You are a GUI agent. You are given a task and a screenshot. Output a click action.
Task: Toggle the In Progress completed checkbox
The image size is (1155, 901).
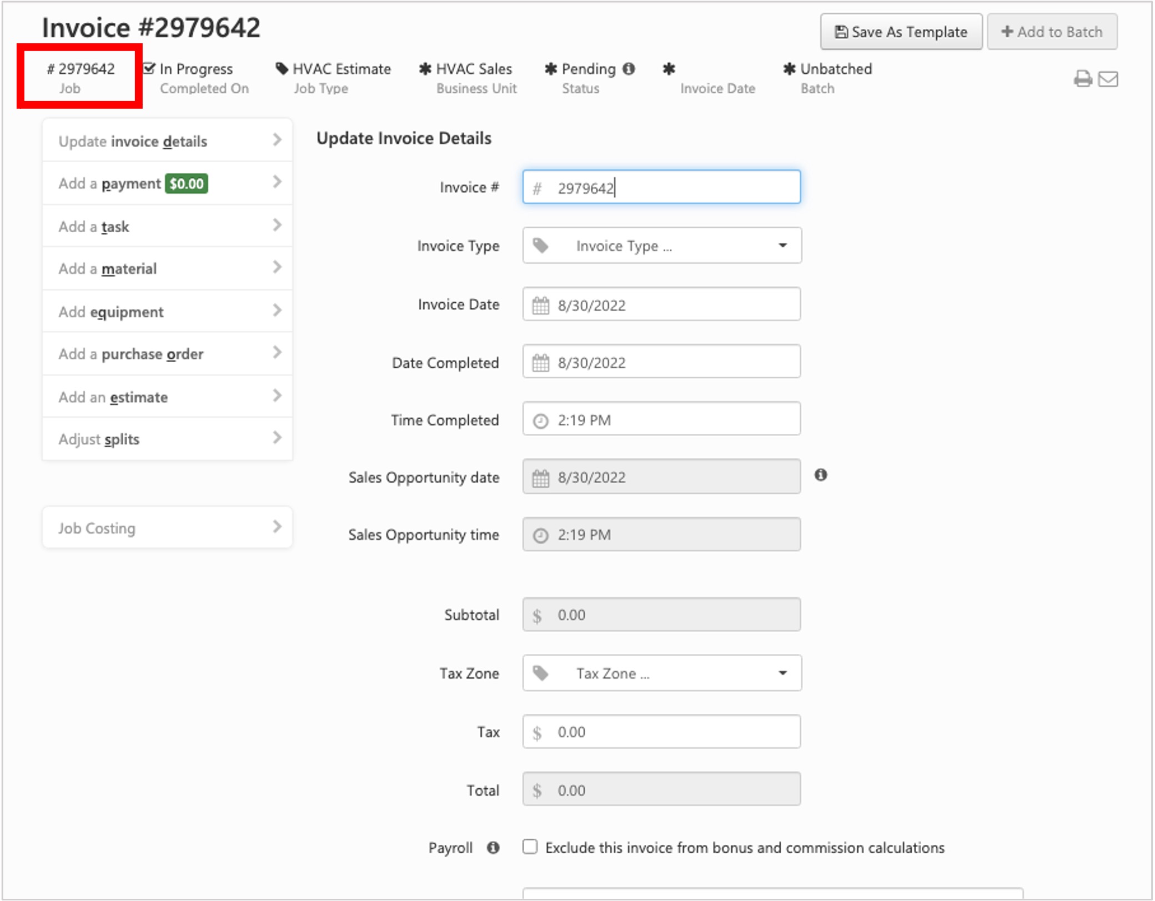tap(148, 68)
